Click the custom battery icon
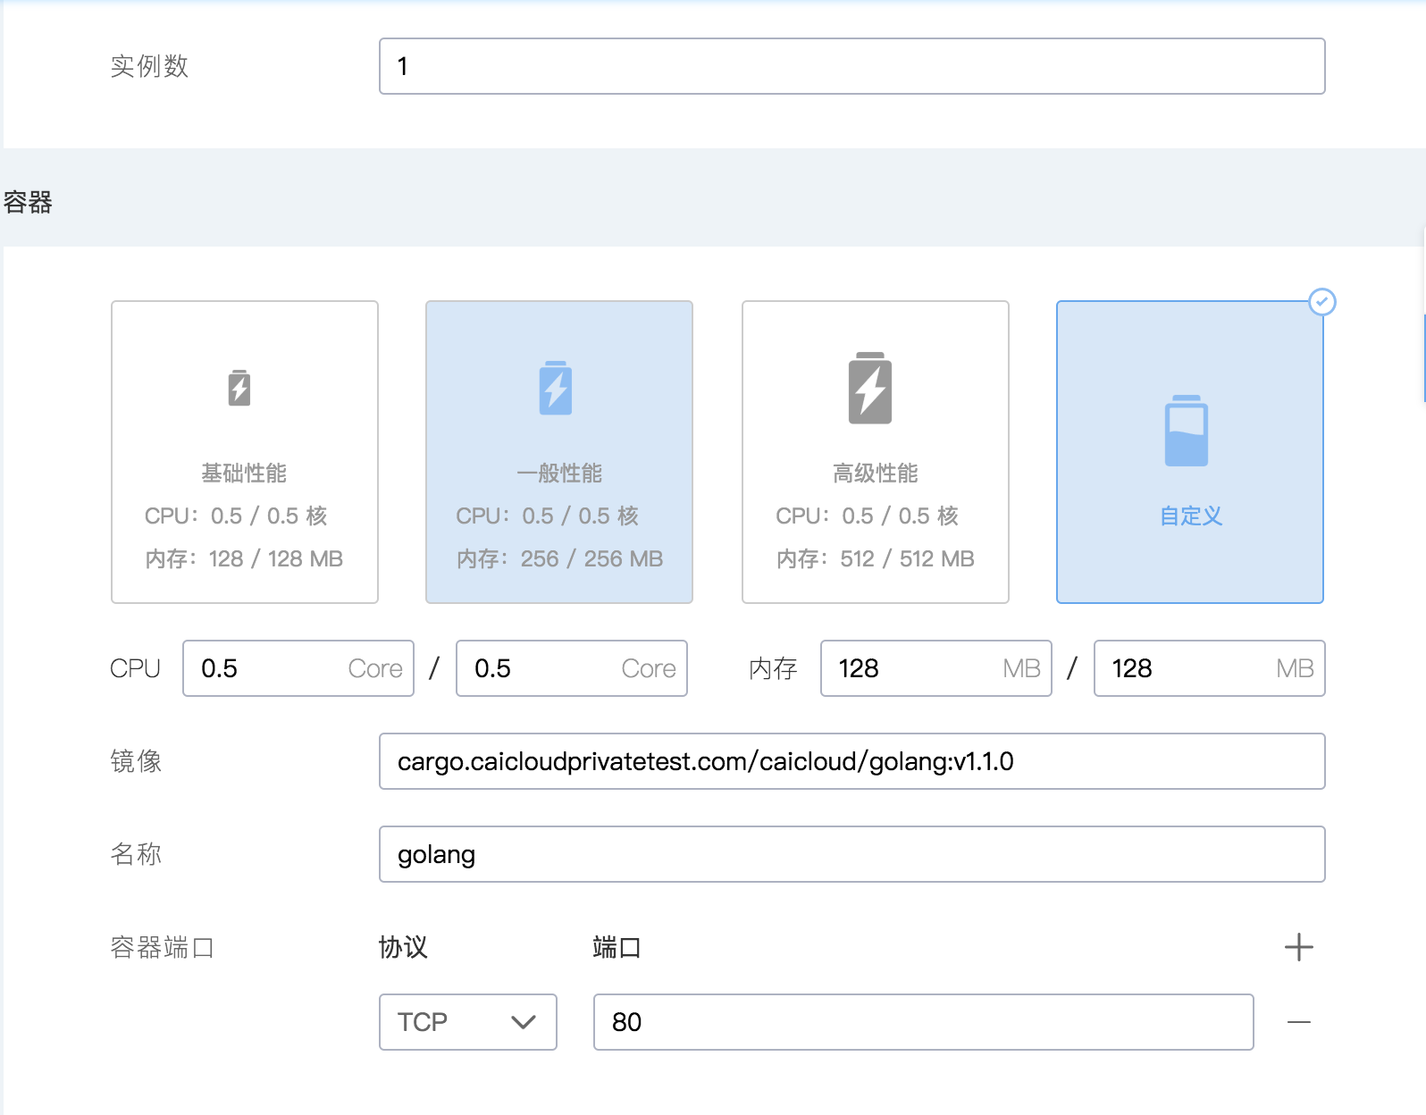This screenshot has width=1426, height=1115. 1187,431
